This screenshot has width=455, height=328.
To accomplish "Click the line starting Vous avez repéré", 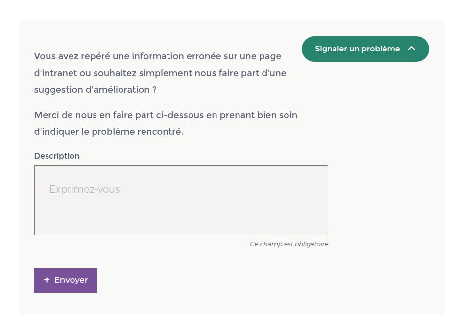I will pos(157,56).
